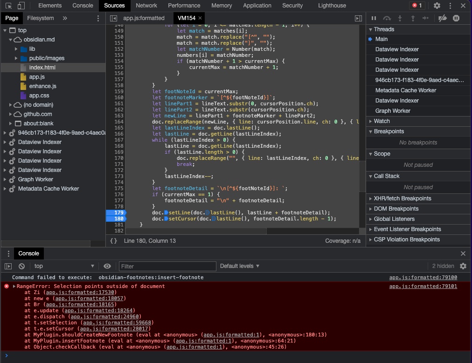472x363 pixels.
Task: Open link app.js:formatted:79100
Action: click(423, 277)
